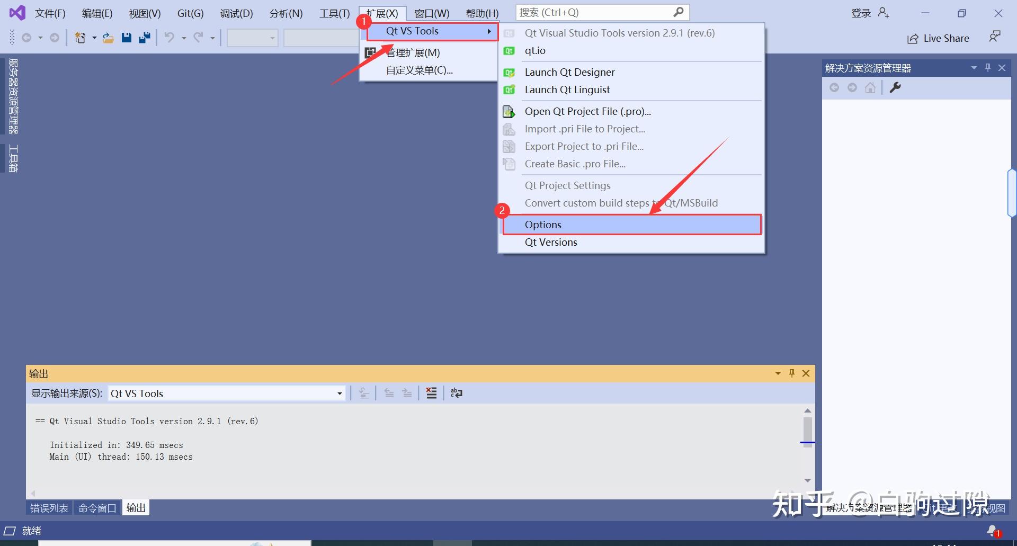Click Qt Project Settings menu entry
Screen dimensions: 1017x546
point(567,185)
